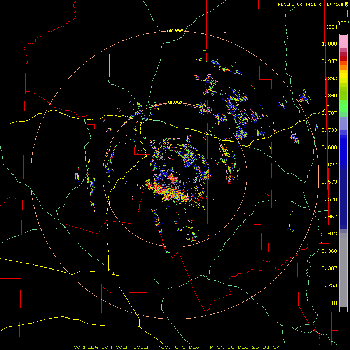The width and height of the screenshot is (350, 350).
Task: Pick the bright green color bar segment
Action: (343, 106)
